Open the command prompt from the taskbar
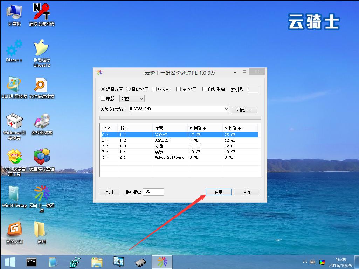This screenshot has width=359, height=269. coord(32,261)
